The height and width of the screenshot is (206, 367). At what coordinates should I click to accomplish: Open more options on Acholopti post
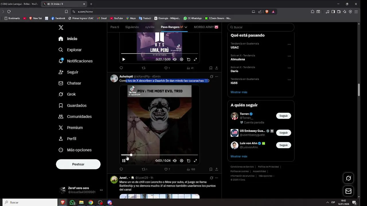(x=216, y=76)
